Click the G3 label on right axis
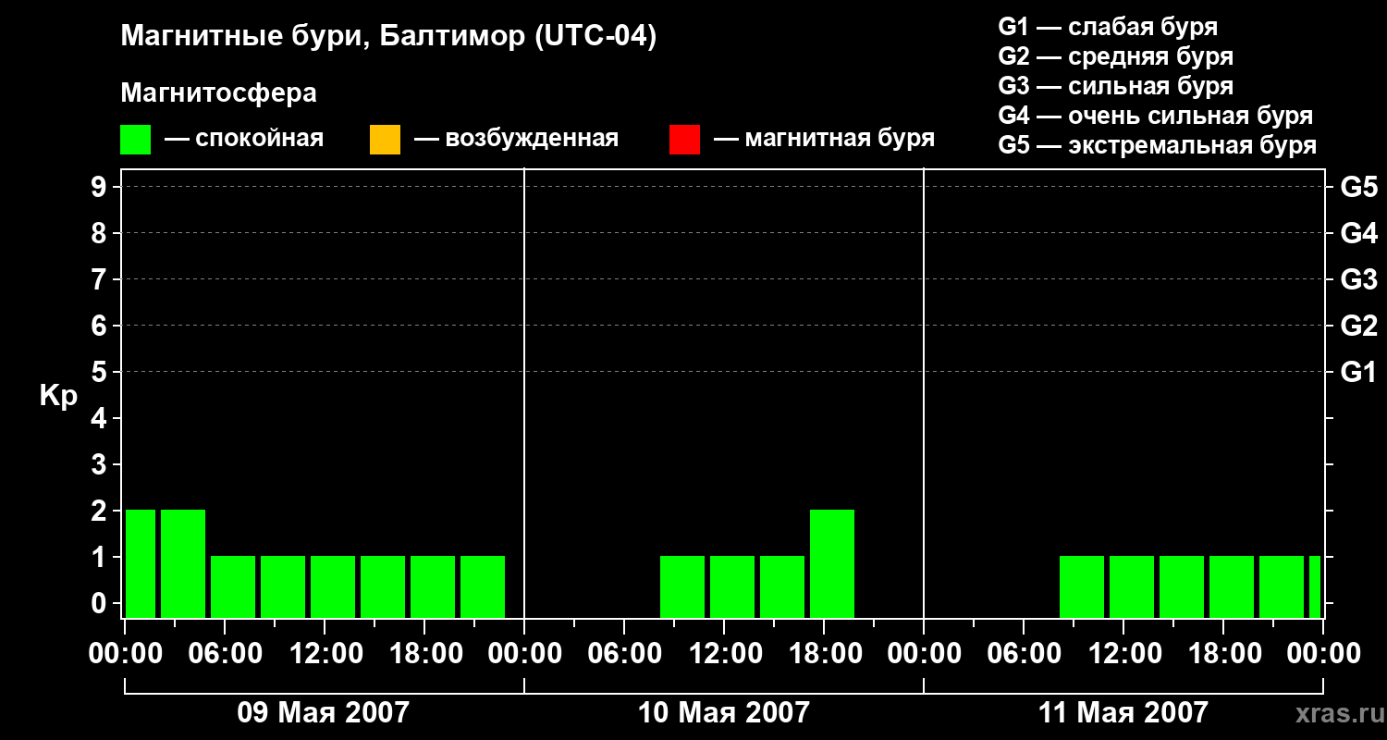The width and height of the screenshot is (1387, 740). pyautogui.click(x=1359, y=279)
